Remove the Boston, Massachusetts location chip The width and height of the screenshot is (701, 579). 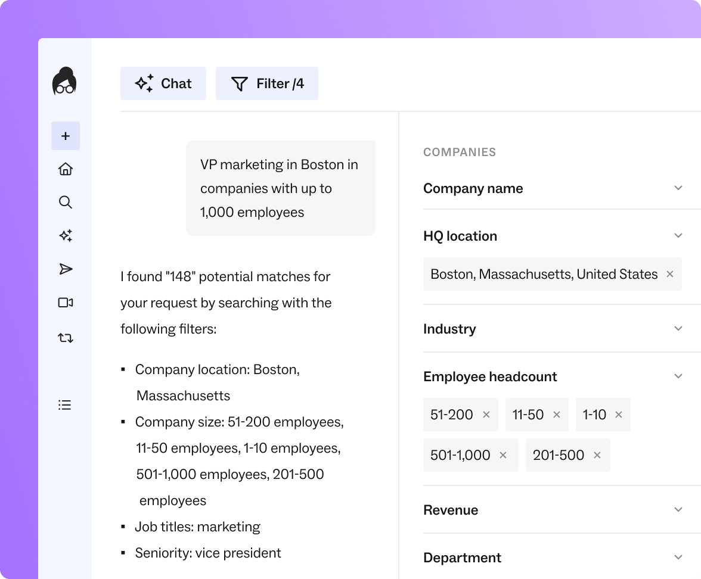pos(670,274)
